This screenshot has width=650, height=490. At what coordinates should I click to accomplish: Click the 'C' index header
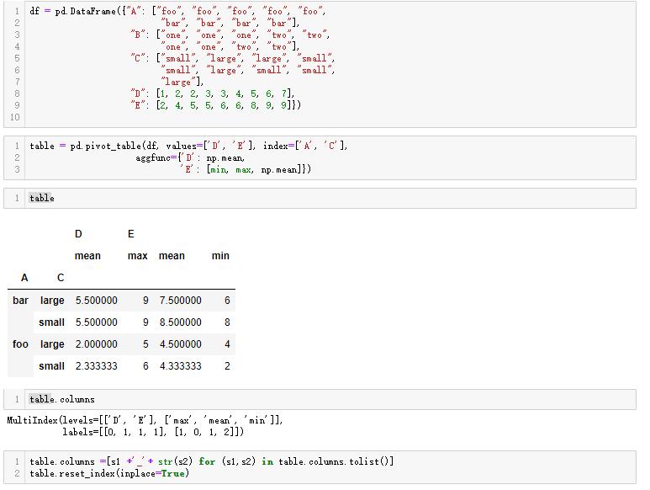coord(61,278)
